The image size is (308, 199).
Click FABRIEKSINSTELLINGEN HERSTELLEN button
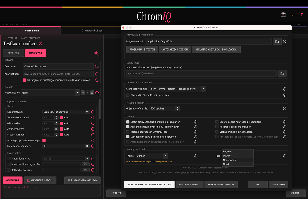coord(149,185)
